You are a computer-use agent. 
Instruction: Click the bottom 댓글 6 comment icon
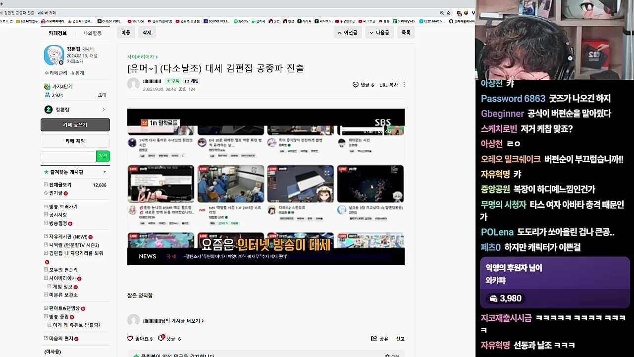tap(161, 338)
